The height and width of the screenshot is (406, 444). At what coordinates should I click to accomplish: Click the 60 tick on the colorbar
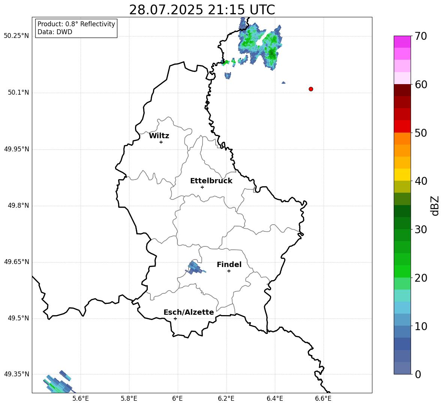(421, 85)
